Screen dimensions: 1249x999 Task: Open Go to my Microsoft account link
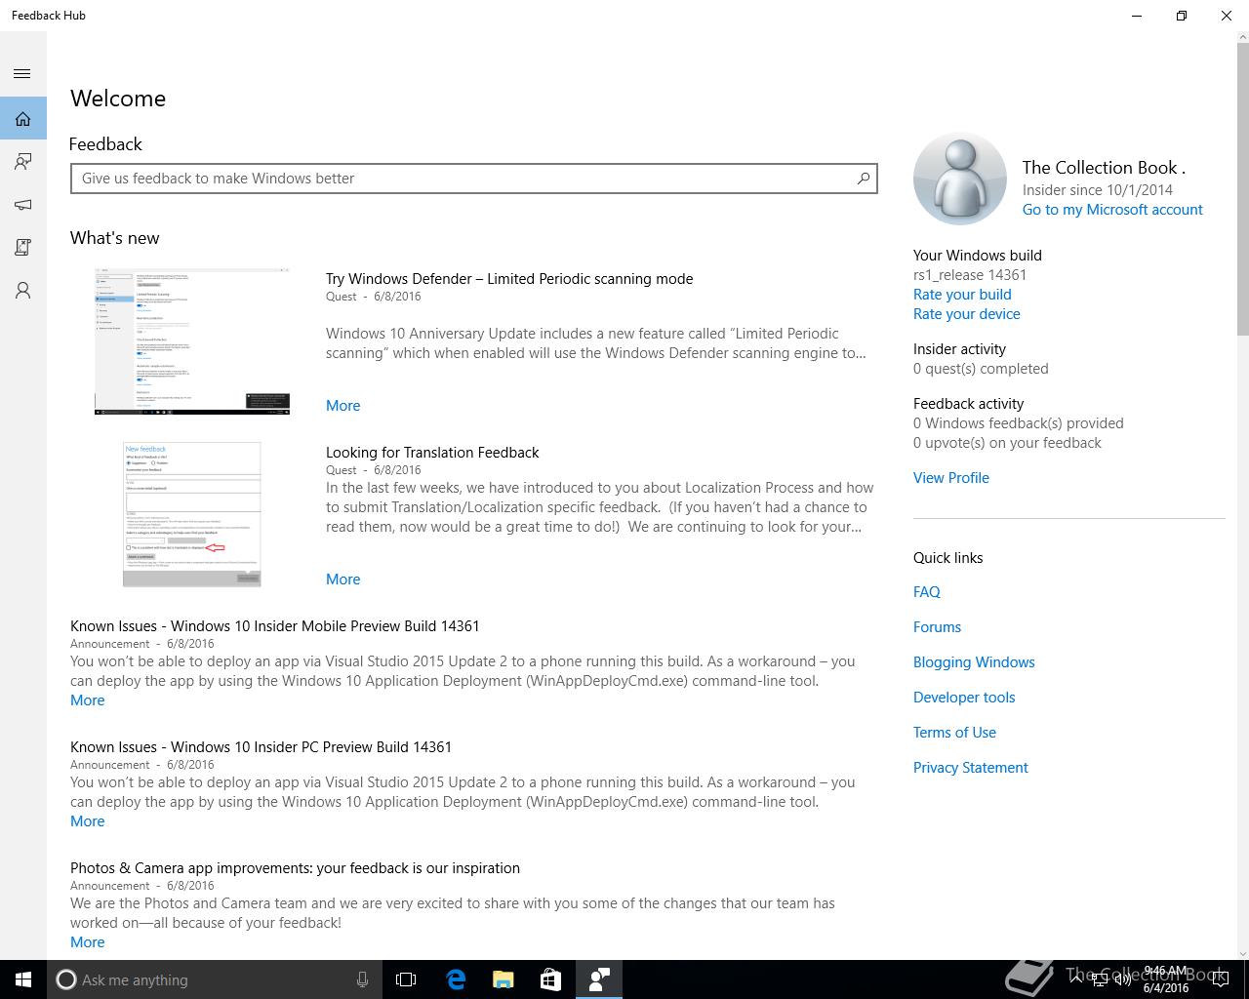click(1112, 210)
